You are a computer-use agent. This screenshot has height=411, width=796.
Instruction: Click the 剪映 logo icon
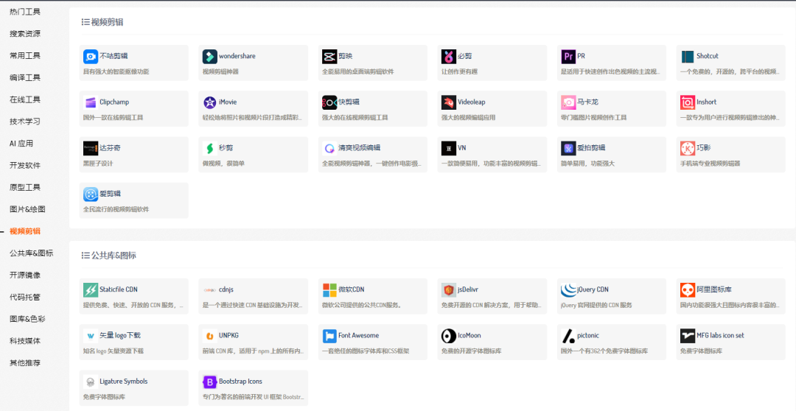point(329,56)
